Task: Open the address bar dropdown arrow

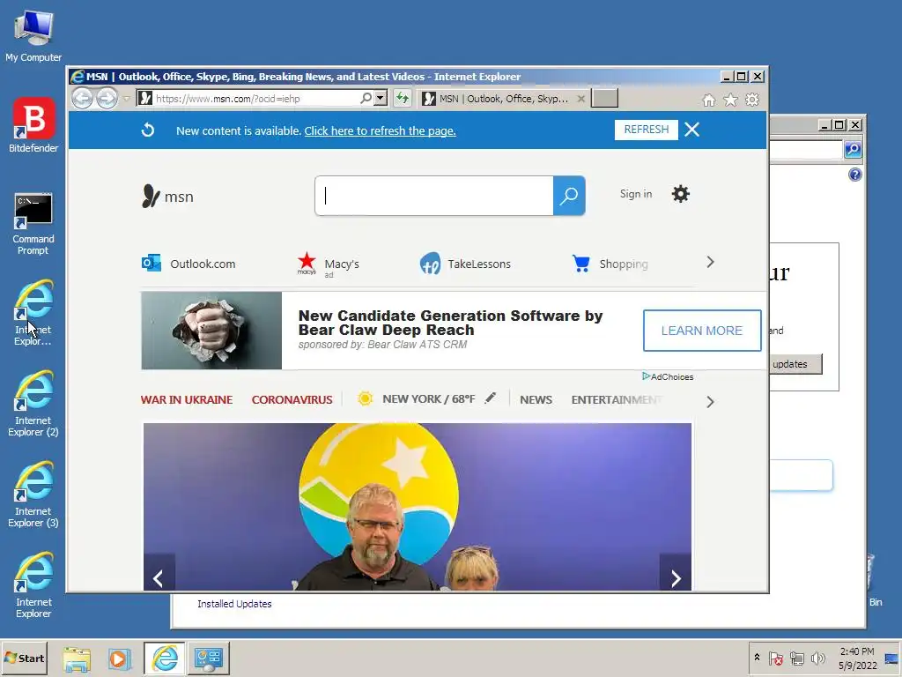Action: pos(380,99)
